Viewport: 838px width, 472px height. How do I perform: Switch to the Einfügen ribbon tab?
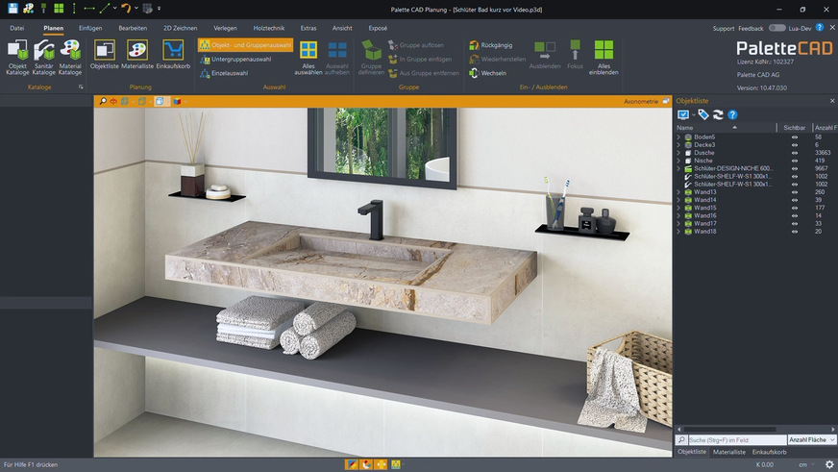click(90, 28)
